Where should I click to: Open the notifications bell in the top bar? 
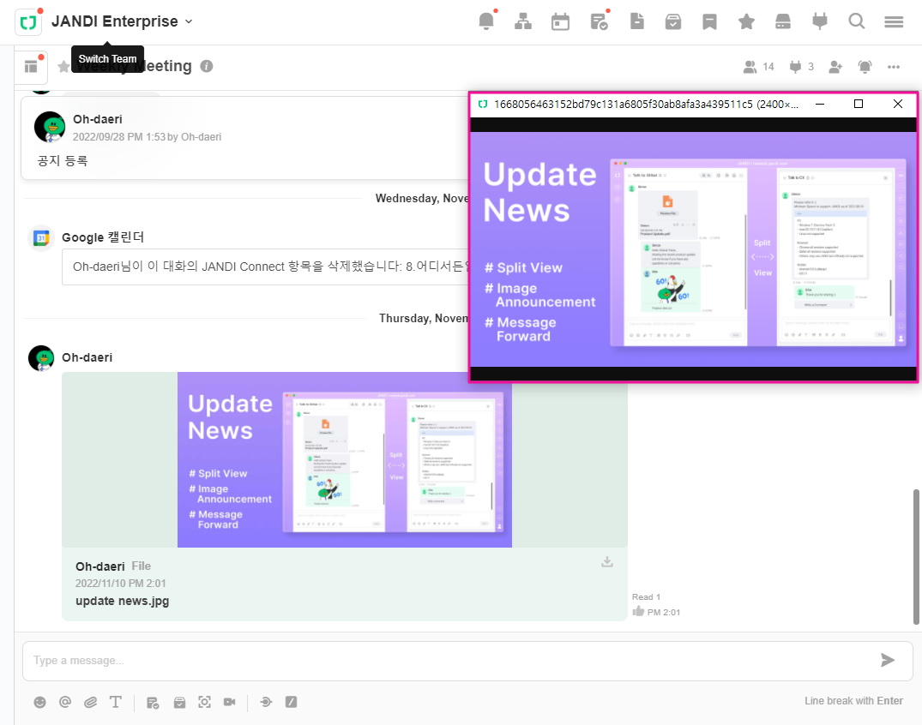486,21
